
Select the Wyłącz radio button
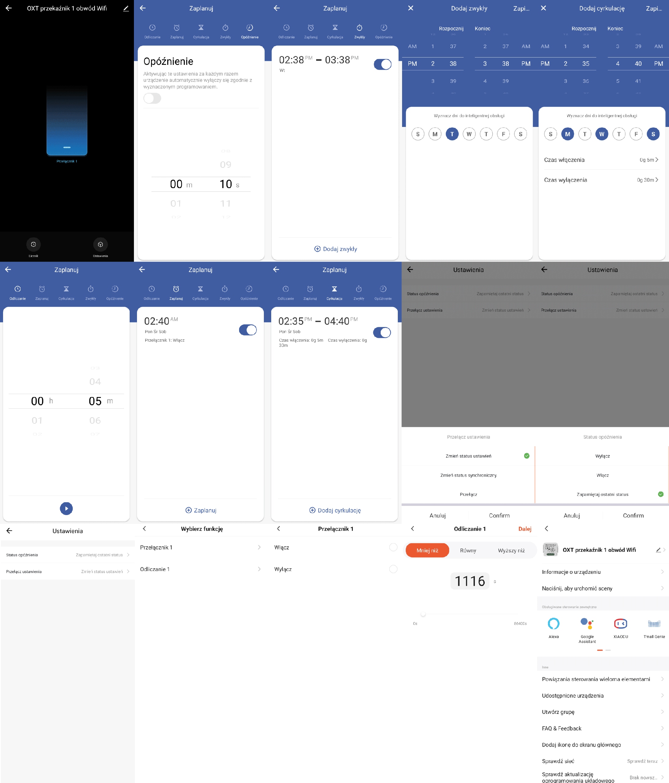pos(393,569)
